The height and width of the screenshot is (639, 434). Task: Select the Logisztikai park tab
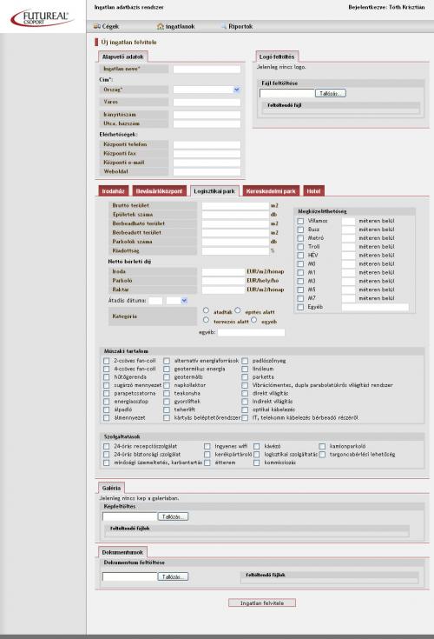point(214,191)
